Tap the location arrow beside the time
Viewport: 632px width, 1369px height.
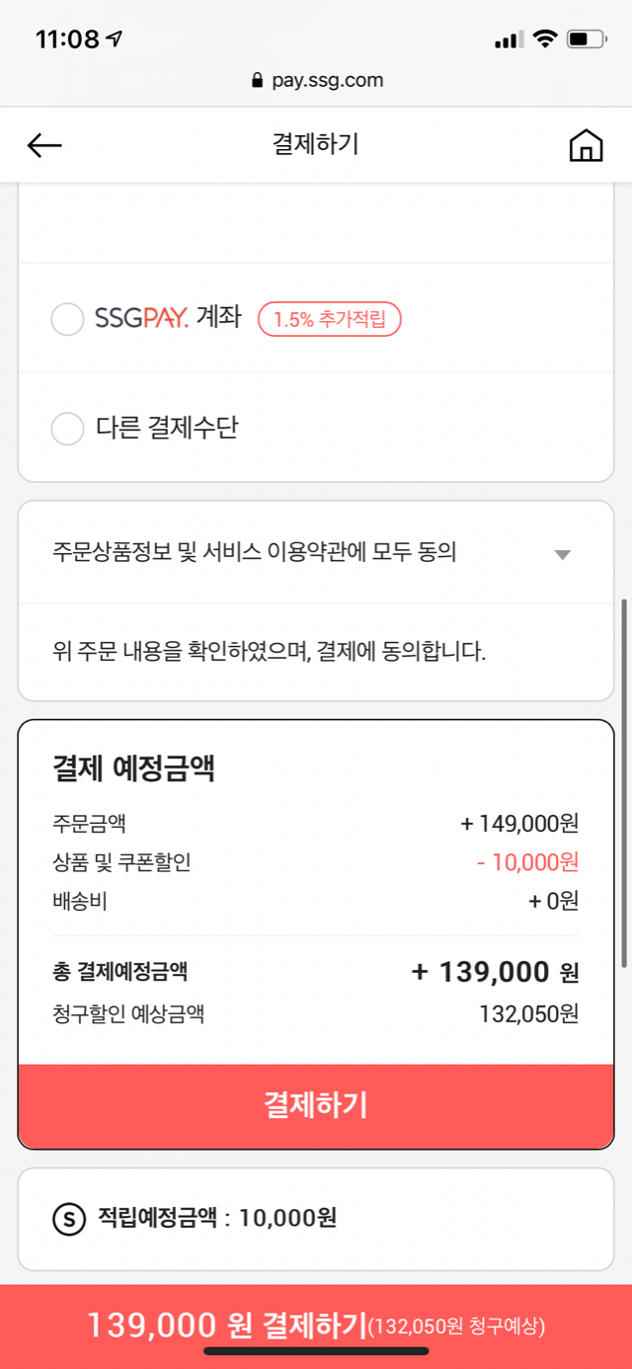tap(115, 40)
